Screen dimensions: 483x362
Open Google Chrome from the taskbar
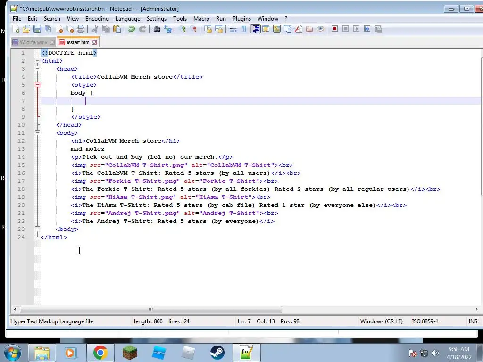(100, 353)
